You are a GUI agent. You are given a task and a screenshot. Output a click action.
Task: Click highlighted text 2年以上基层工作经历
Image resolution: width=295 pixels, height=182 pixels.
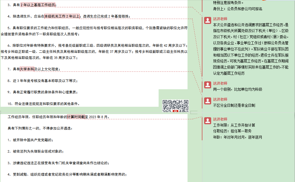tap(38, 5)
